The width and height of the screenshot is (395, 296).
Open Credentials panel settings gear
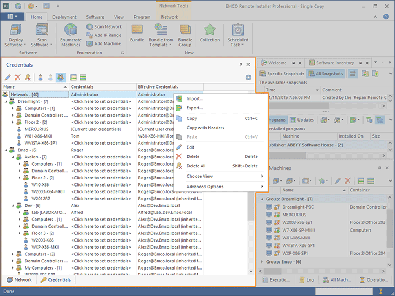248,78
